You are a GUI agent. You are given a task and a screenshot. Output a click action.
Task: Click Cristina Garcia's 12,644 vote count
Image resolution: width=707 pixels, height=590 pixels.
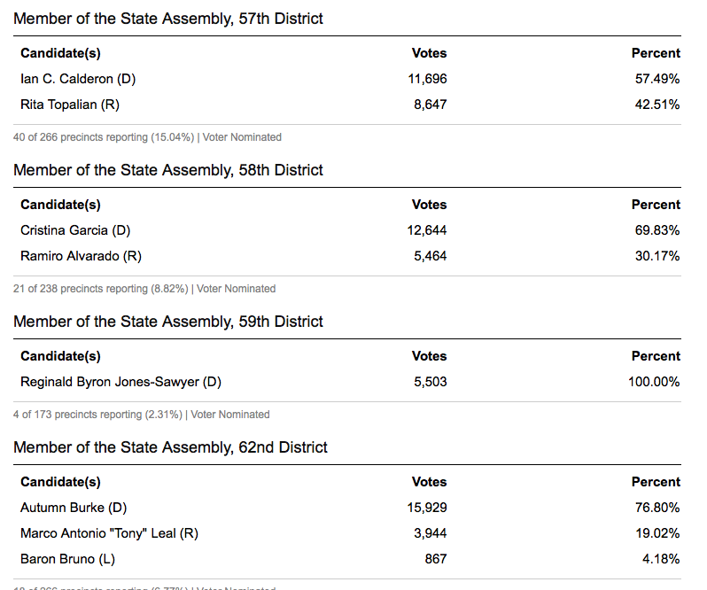[x=427, y=230]
